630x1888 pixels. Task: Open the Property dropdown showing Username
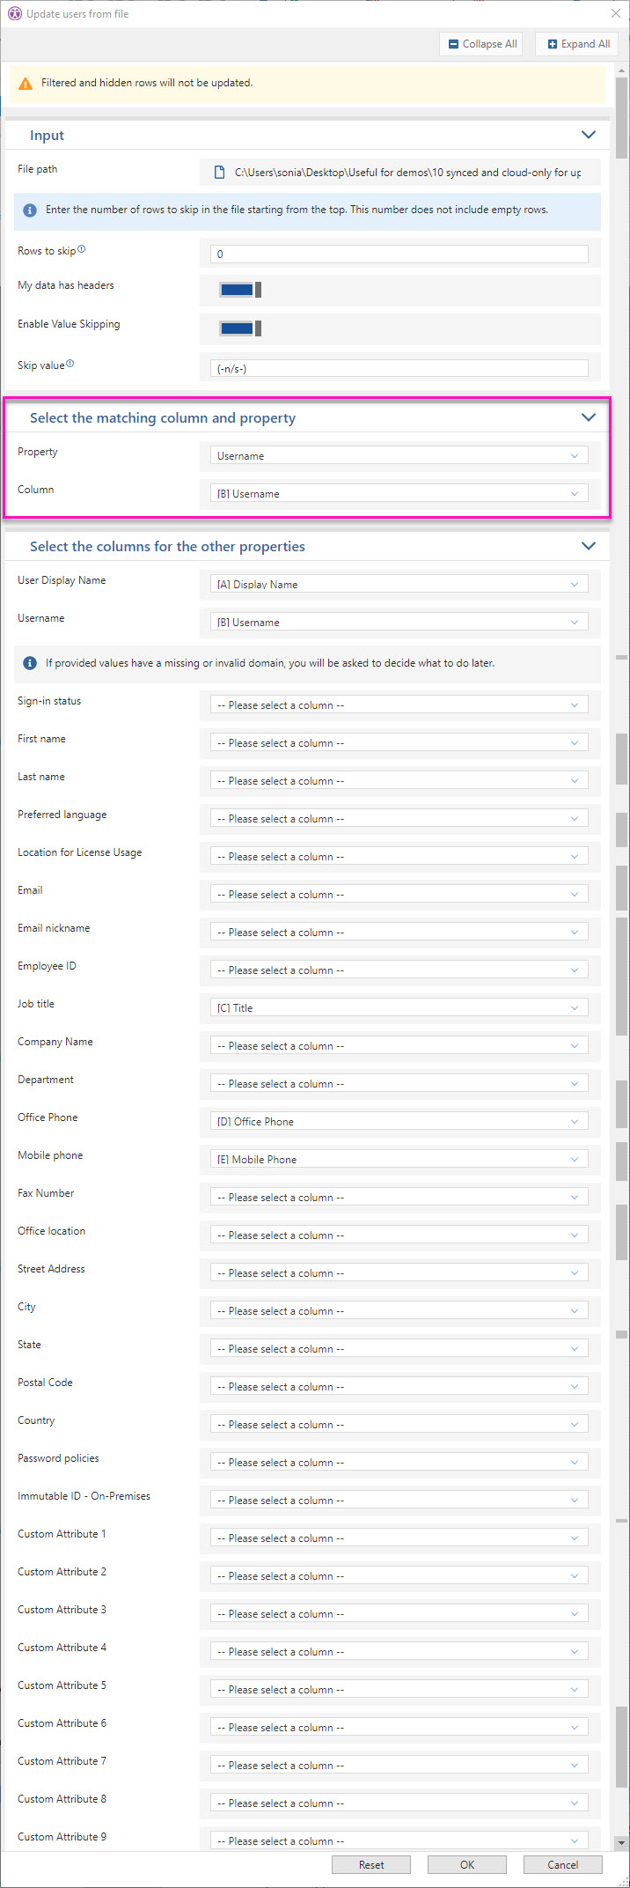[x=399, y=456]
